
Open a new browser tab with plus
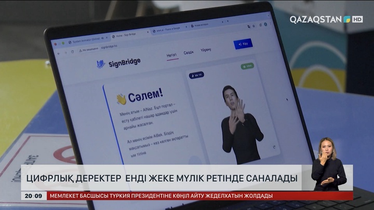(228, 21)
